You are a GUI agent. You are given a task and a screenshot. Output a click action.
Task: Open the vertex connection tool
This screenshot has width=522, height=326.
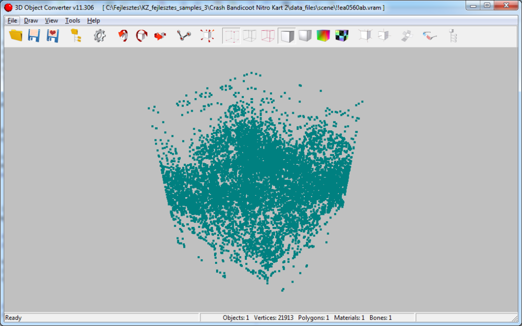point(183,35)
